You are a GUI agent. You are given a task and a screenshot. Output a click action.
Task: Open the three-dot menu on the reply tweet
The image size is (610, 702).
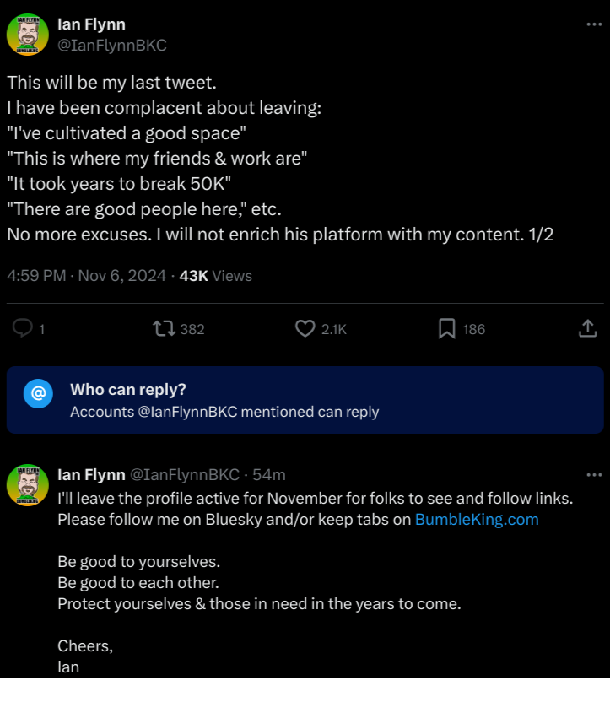pyautogui.click(x=594, y=474)
